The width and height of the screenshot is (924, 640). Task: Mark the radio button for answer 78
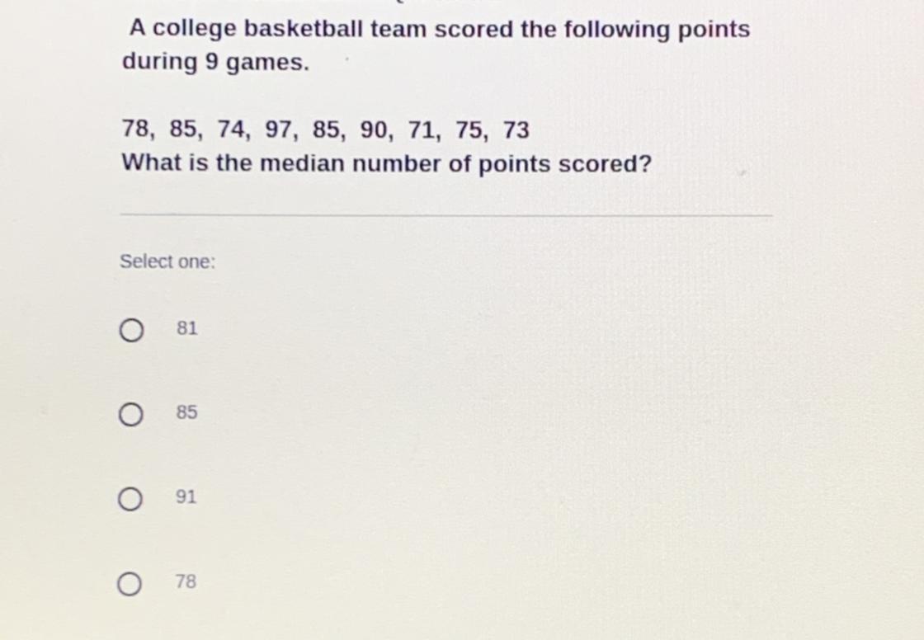(128, 585)
